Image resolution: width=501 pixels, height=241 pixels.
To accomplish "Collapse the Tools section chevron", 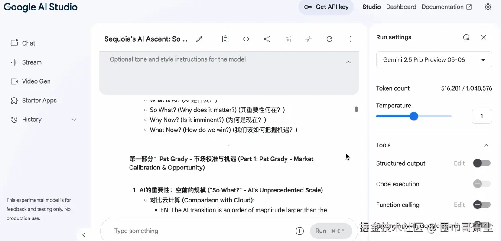I will [x=486, y=146].
